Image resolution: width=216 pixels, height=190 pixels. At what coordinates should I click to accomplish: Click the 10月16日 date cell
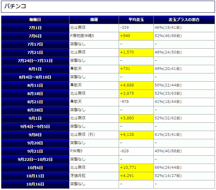[35, 184]
